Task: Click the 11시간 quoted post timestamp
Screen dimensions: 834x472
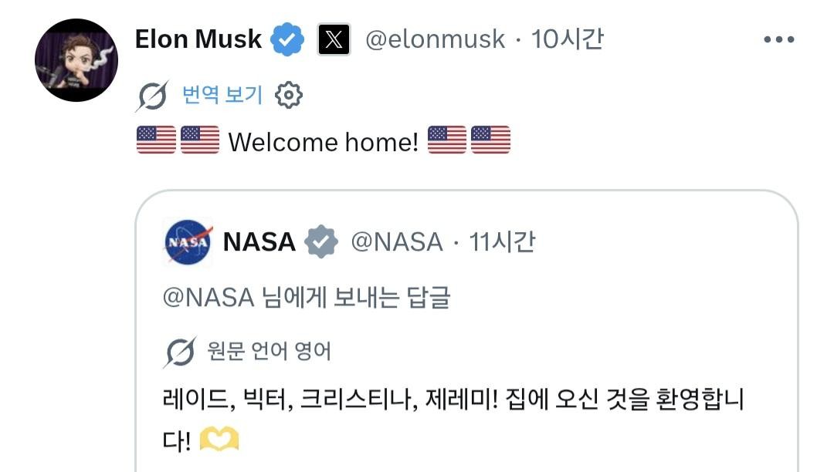Action: pos(503,242)
